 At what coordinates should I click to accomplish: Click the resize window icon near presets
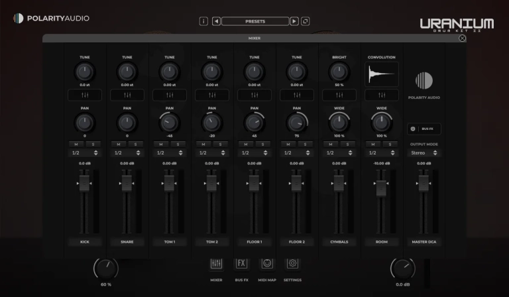pyautogui.click(x=305, y=21)
